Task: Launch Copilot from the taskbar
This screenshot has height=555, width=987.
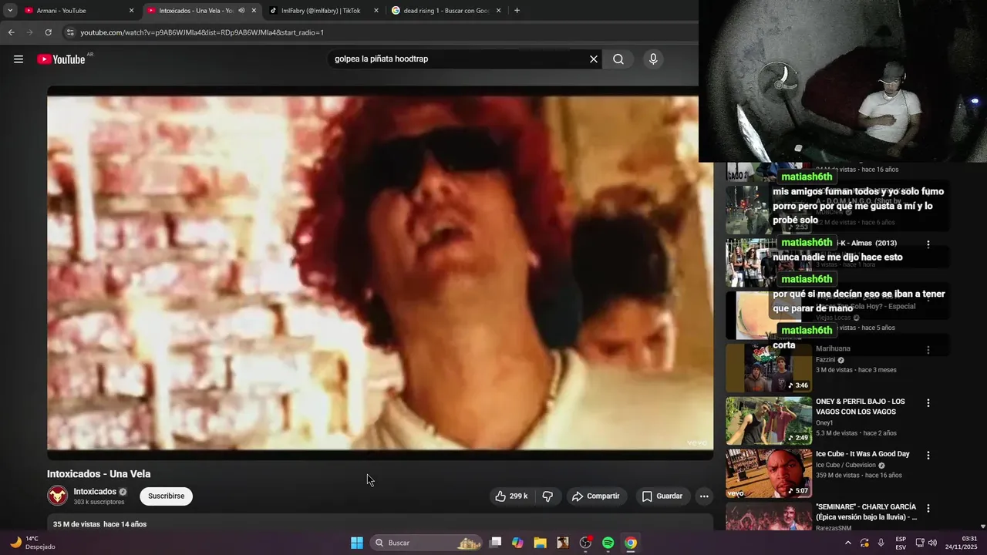Action: click(x=517, y=543)
